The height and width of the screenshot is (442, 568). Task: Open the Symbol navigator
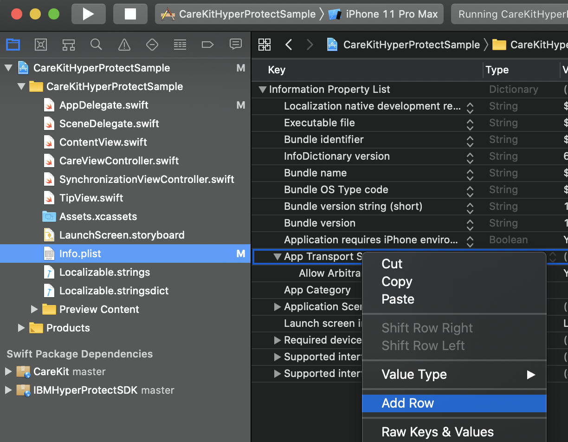click(69, 45)
